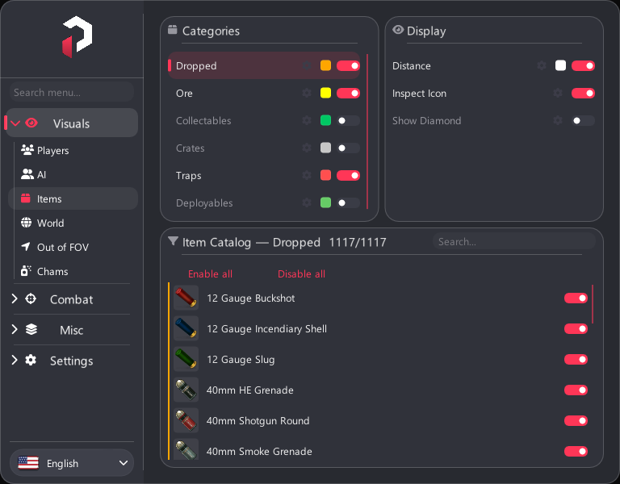The width and height of the screenshot is (620, 484).
Task: Select the Ore category row label
Action: point(184,94)
